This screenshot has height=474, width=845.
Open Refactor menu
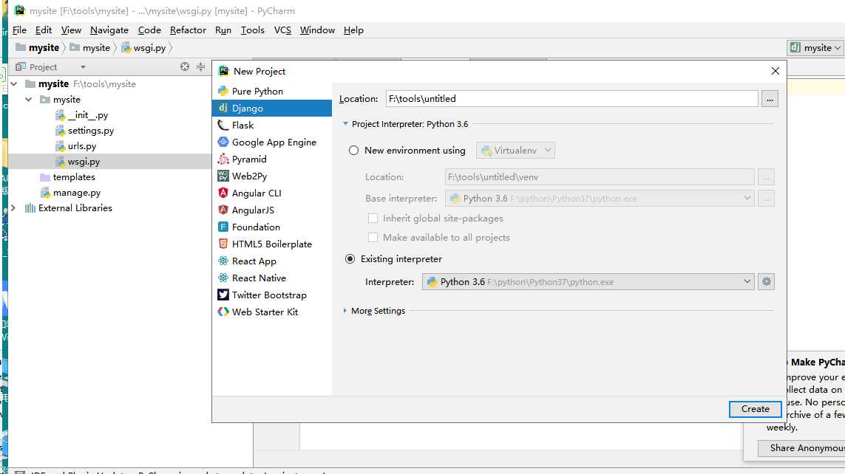pos(188,30)
